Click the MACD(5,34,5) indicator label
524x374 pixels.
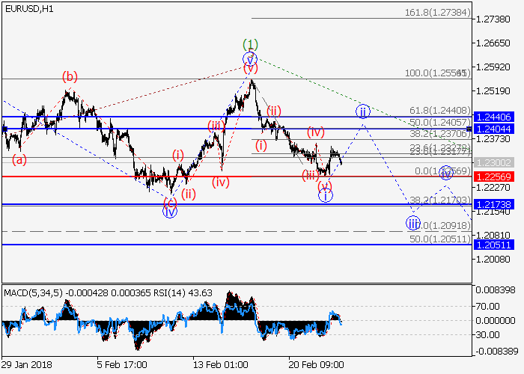pos(33,293)
